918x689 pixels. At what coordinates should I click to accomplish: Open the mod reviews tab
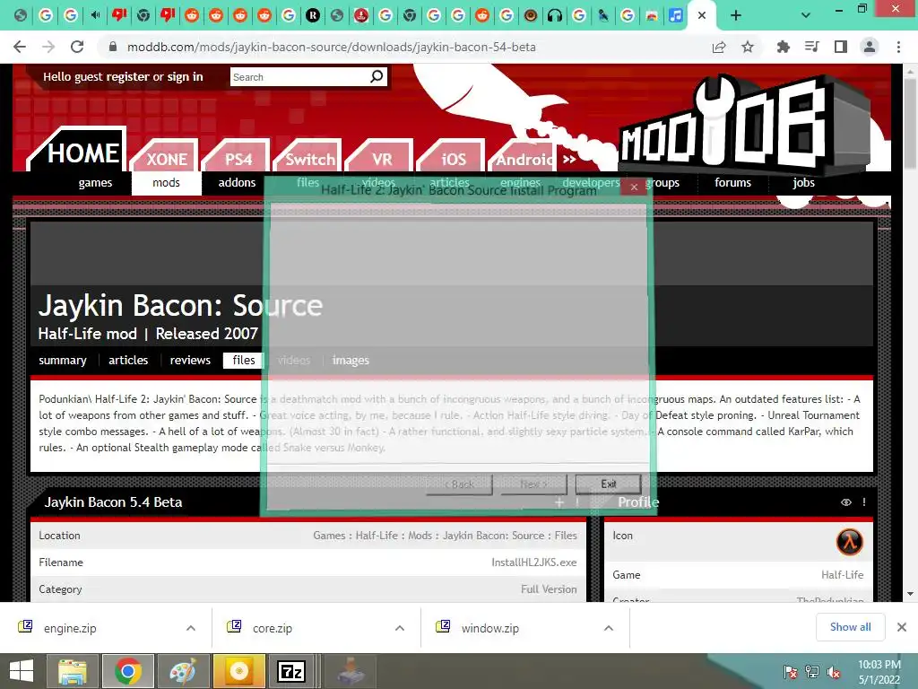[190, 361]
